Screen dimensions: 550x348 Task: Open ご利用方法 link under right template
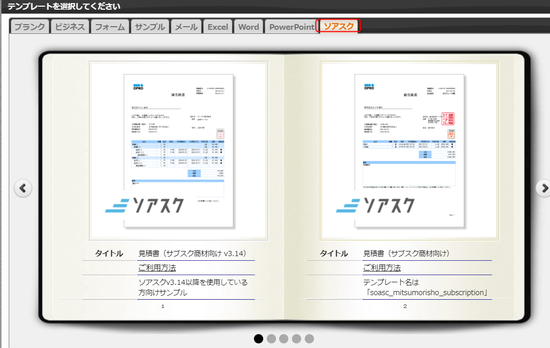coord(382,268)
